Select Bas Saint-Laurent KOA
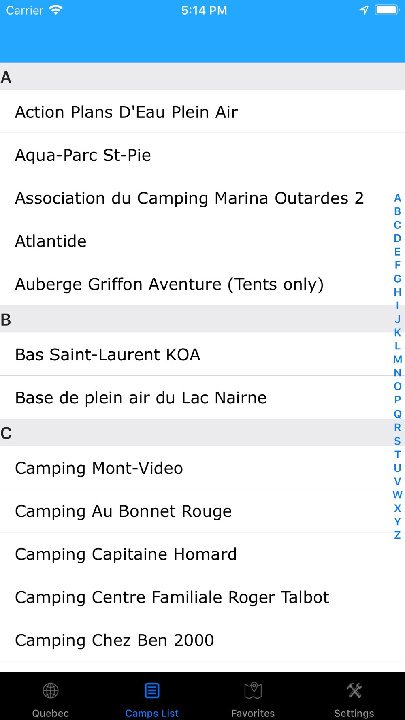This screenshot has width=405, height=720. (x=108, y=355)
